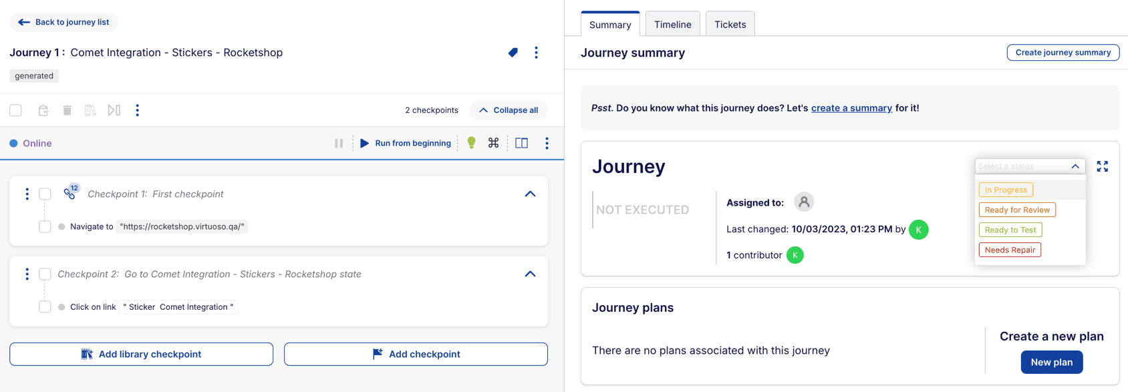1128x392 pixels.
Task: Open the Tickets tab
Action: click(730, 23)
